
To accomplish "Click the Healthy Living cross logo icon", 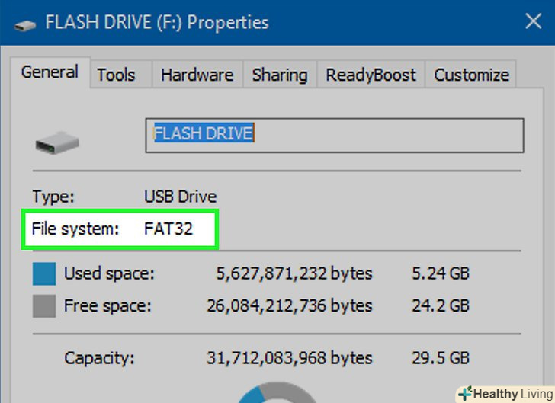I will (x=464, y=393).
